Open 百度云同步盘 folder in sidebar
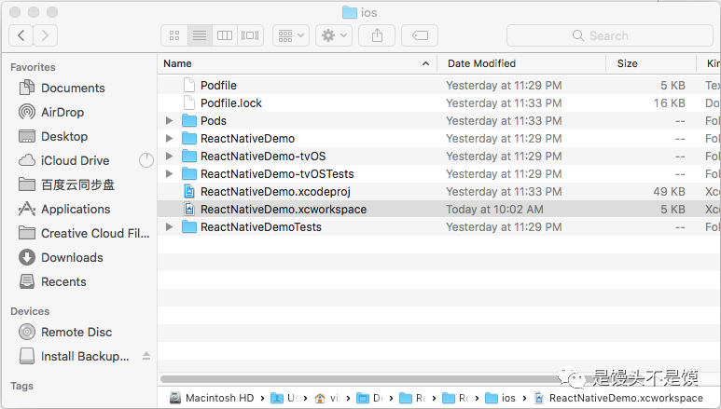Image resolution: width=721 pixels, height=409 pixels. 66,184
